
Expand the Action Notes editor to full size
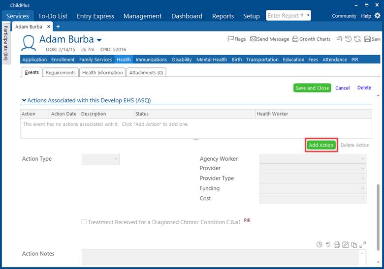363,244
